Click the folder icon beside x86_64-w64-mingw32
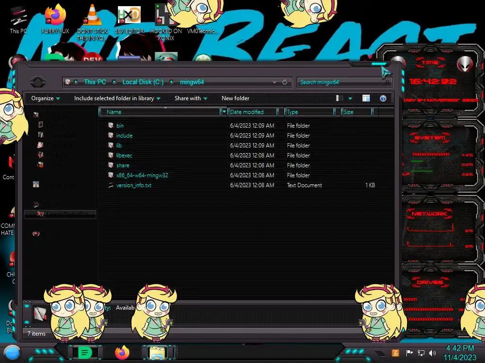Image resolution: width=485 pixels, height=363 pixels. click(x=111, y=175)
